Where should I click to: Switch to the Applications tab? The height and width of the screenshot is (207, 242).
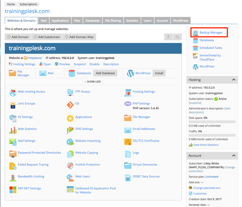pos(60,20)
